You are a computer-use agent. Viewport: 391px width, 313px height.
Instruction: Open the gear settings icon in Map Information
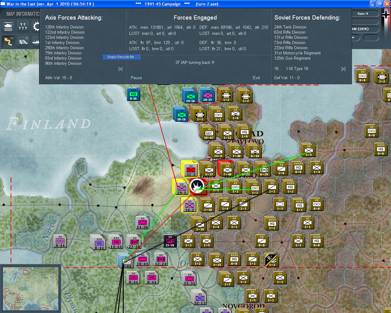pos(36,27)
